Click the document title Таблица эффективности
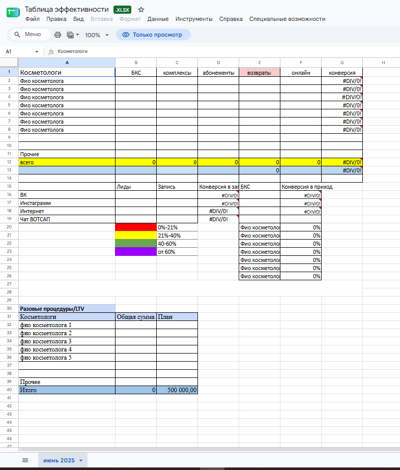This screenshot has width=400, height=470. (67, 9)
